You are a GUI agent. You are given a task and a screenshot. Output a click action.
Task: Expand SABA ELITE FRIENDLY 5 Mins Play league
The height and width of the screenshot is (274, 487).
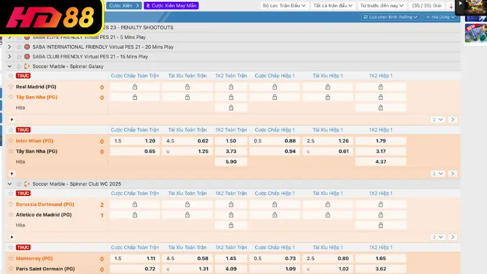[x=9, y=37]
